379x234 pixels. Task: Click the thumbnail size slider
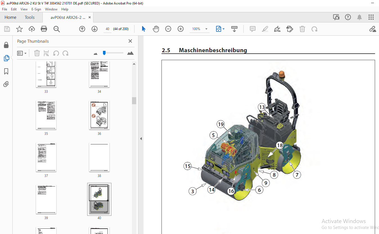(104, 53)
